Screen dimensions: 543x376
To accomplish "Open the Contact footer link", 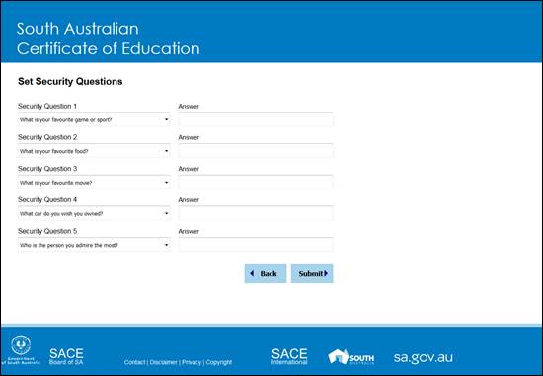I will [x=134, y=362].
